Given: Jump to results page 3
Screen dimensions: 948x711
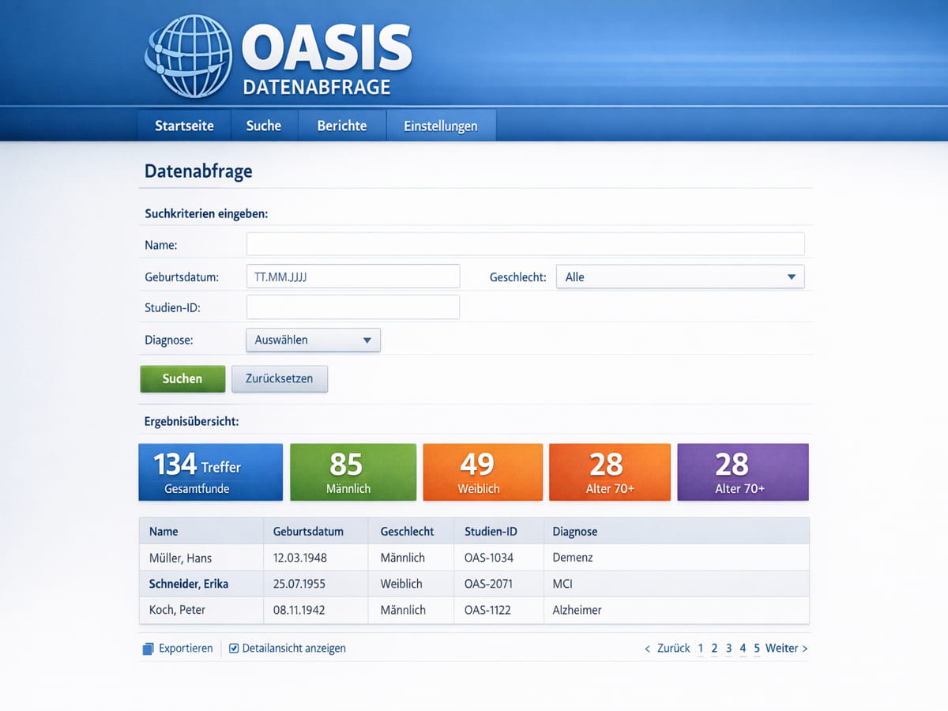Looking at the screenshot, I should (x=728, y=649).
